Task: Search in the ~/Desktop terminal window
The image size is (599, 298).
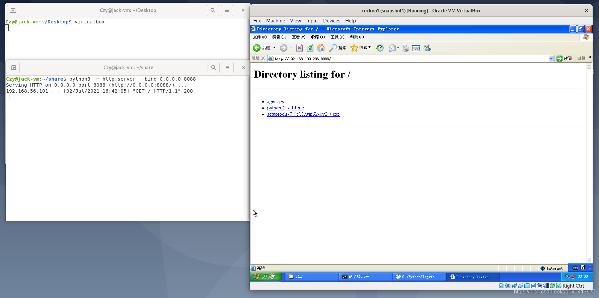Action: click(x=213, y=10)
